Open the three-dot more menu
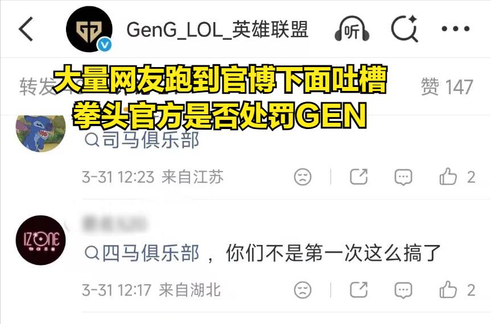Screen dimensions: 491x324 pos(456,29)
